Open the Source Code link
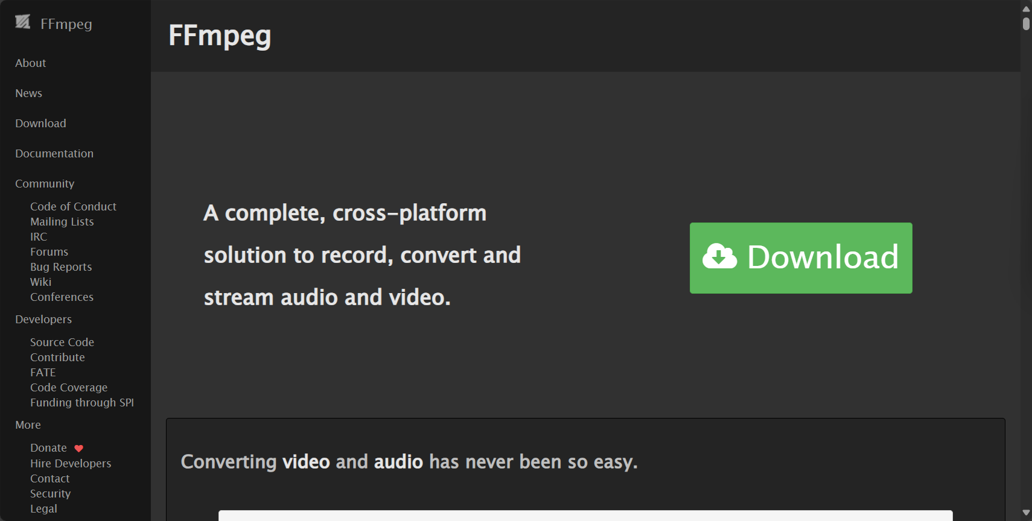Viewport: 1032px width, 521px height. (62, 342)
